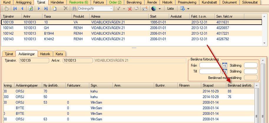Click the piggy bank toolbar icon
269x123 pixels.
(7, 9)
